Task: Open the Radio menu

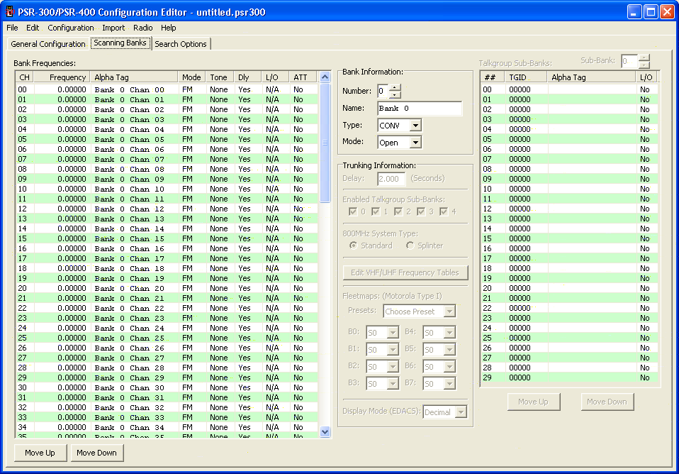Action: pyautogui.click(x=142, y=28)
